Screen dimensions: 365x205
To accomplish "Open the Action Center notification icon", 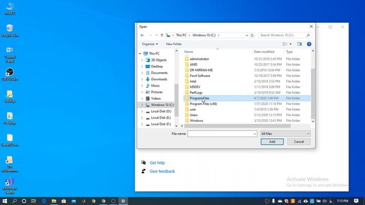I will [356, 201].
